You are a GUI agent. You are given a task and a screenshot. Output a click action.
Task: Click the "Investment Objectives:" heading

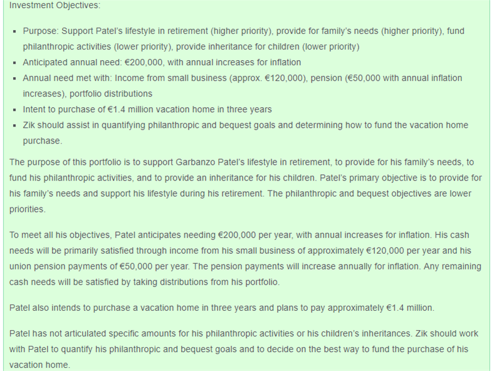coord(55,6)
